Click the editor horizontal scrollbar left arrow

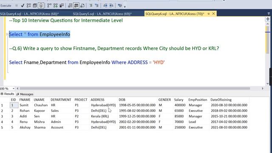point(17,88)
